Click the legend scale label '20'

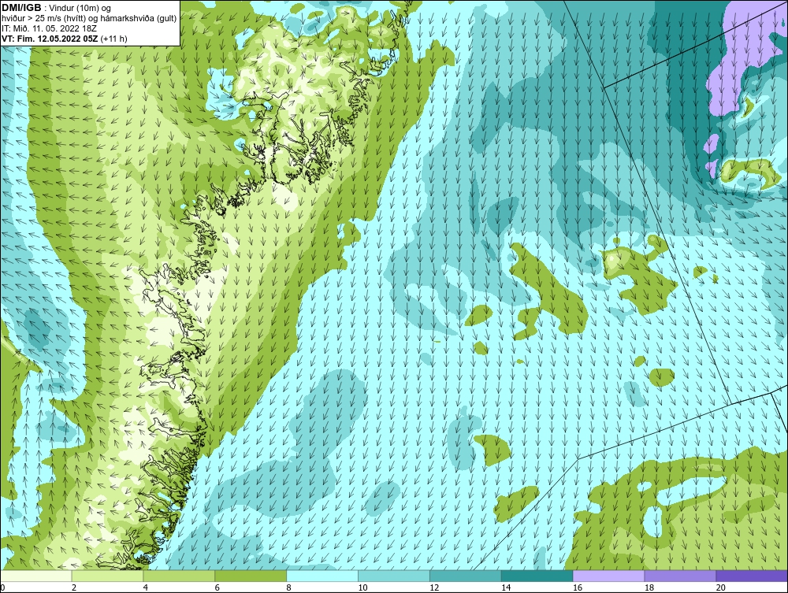[721, 587]
